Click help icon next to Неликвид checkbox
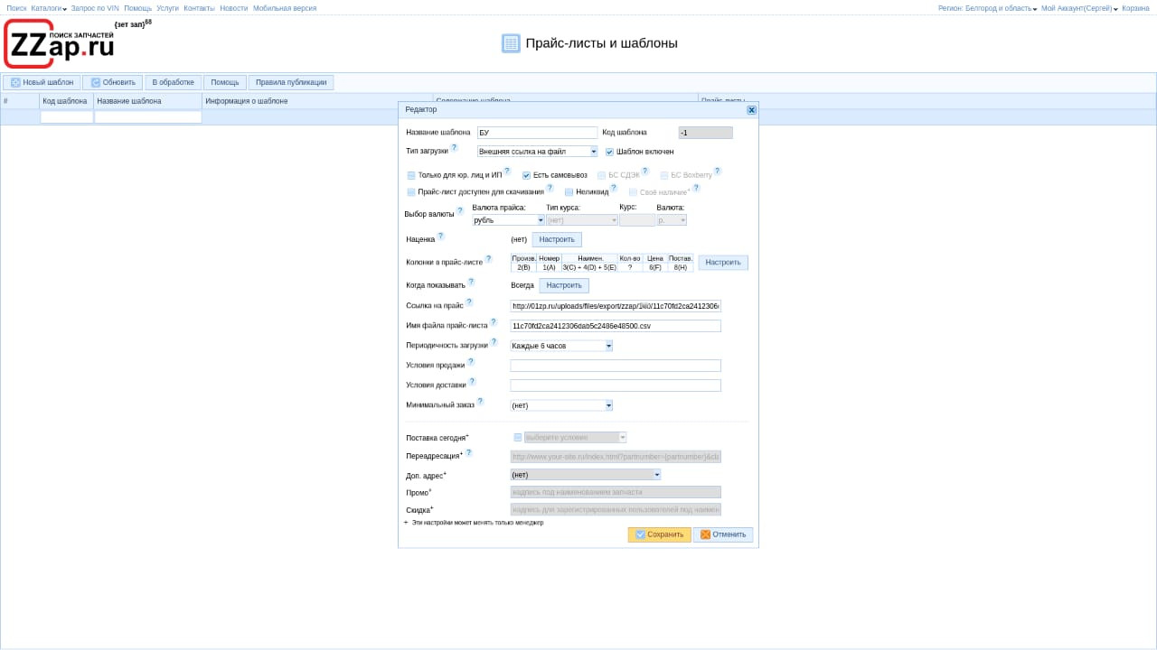The height and width of the screenshot is (650, 1157). click(614, 189)
